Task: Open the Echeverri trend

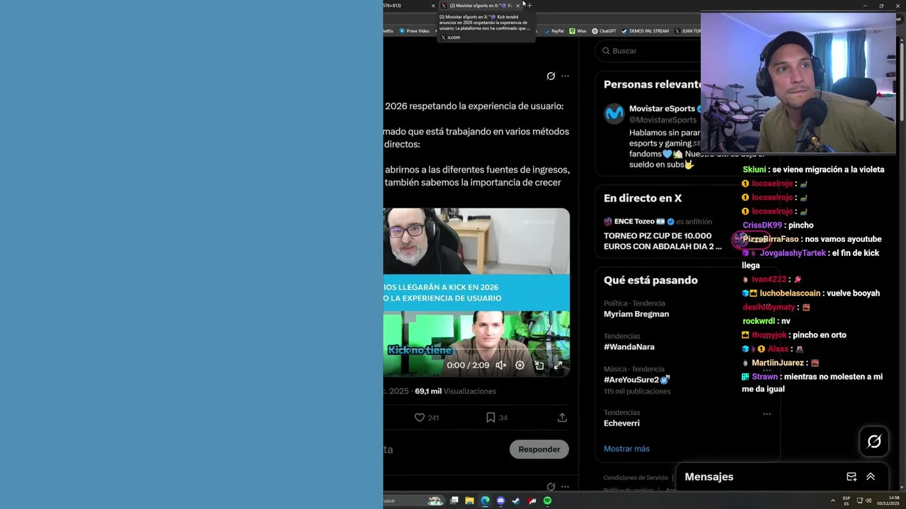Action: click(x=621, y=423)
